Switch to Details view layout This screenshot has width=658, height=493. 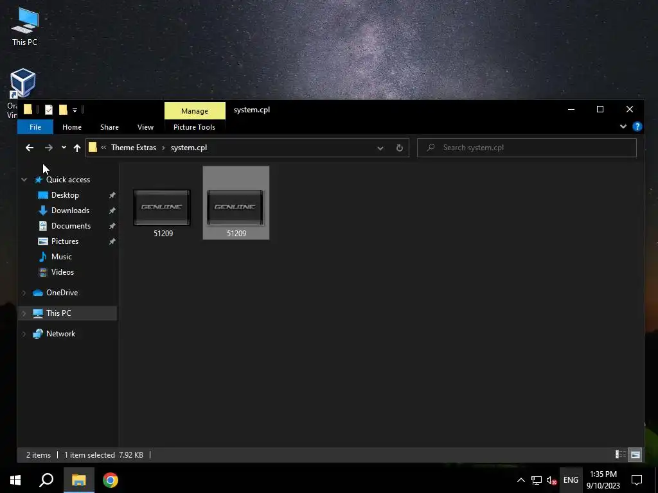(620, 454)
